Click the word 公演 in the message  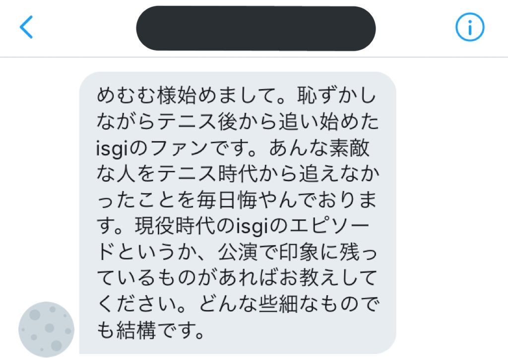pos(238,252)
